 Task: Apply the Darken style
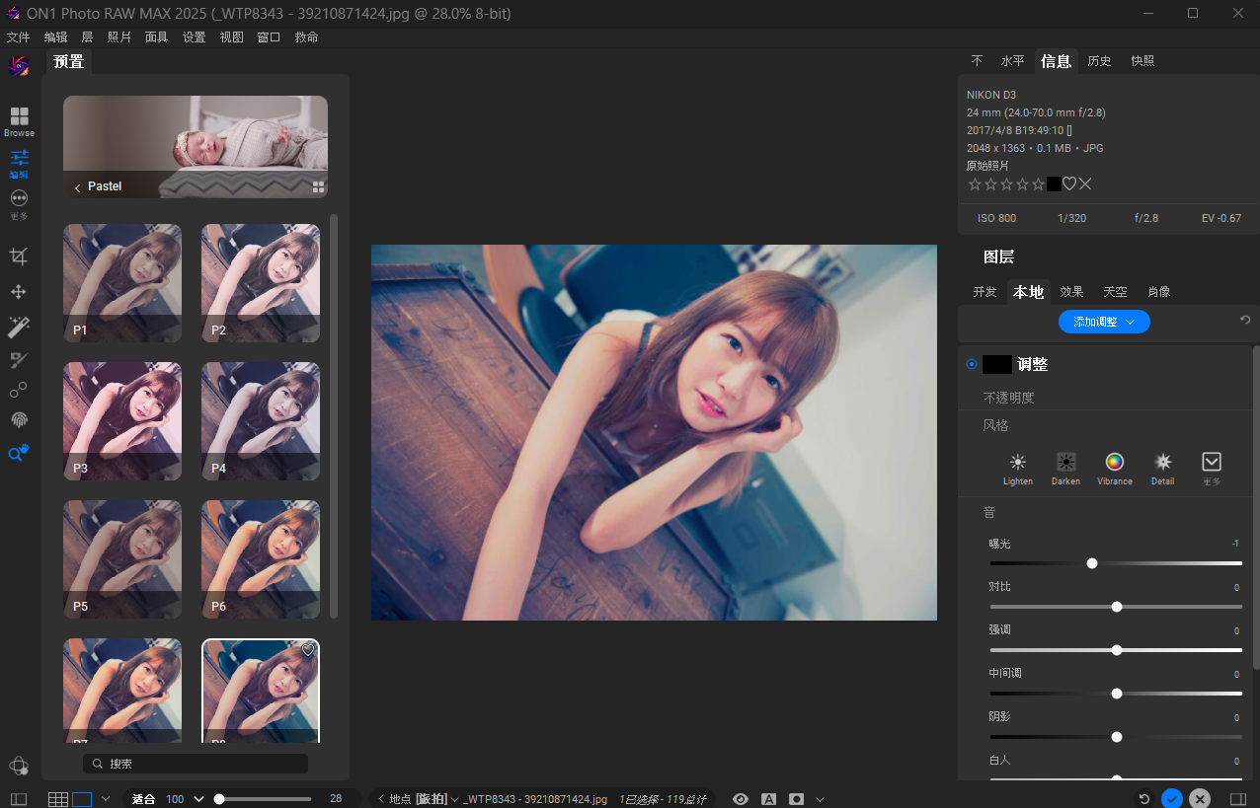pos(1065,469)
